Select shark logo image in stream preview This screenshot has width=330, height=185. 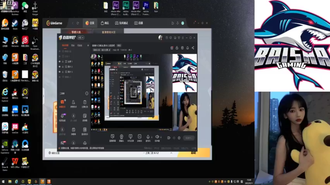(x=184, y=73)
